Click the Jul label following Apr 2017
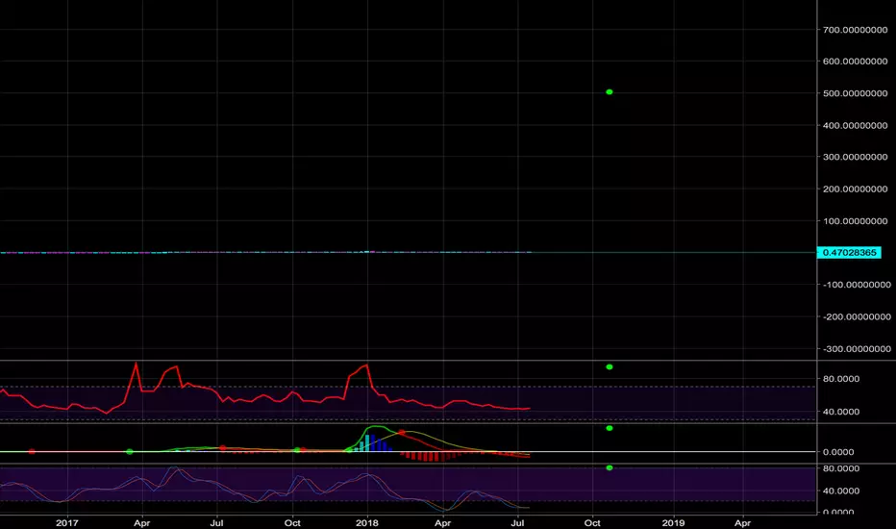 (x=216, y=522)
